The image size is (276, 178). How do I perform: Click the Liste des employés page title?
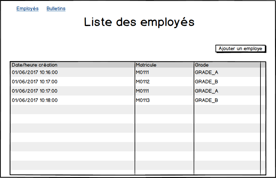pos(139,22)
